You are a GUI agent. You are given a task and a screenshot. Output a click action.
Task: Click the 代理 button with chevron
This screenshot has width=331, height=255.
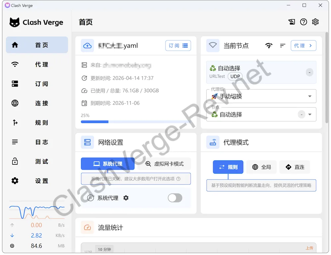tap(303, 46)
